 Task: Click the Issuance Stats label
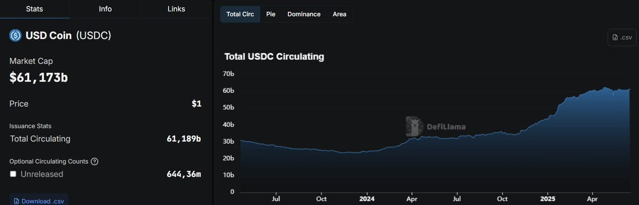click(30, 126)
